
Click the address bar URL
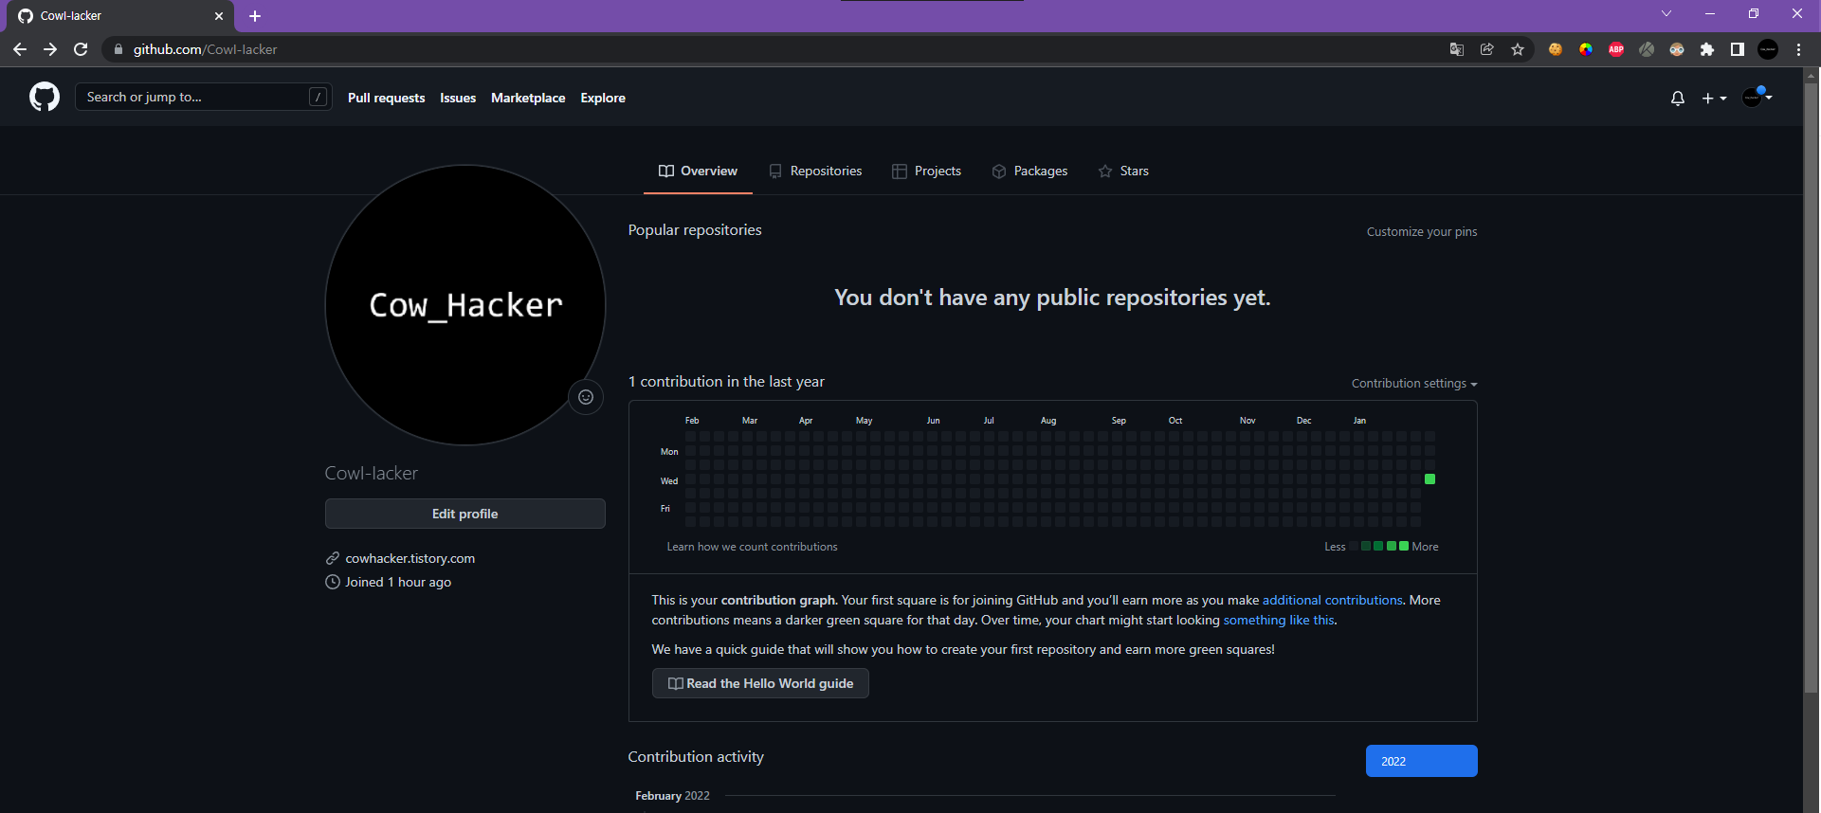pos(205,49)
